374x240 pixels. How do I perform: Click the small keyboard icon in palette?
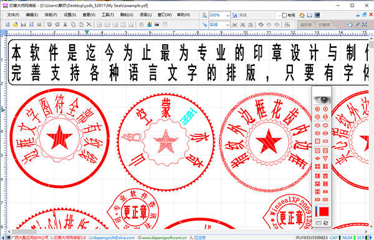point(318,223)
